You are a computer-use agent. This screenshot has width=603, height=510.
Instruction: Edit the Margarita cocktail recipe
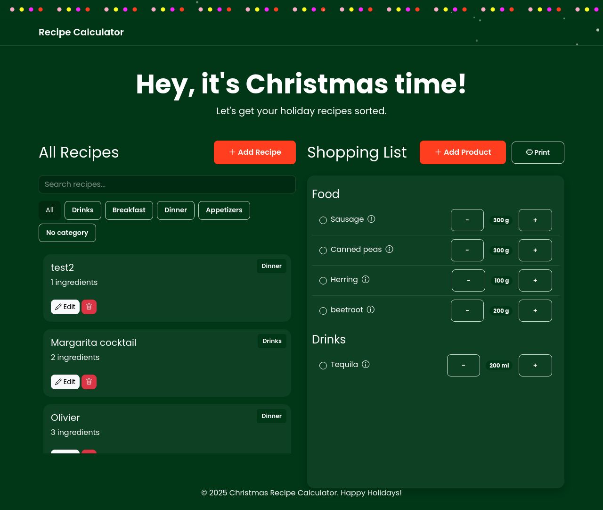pos(65,382)
